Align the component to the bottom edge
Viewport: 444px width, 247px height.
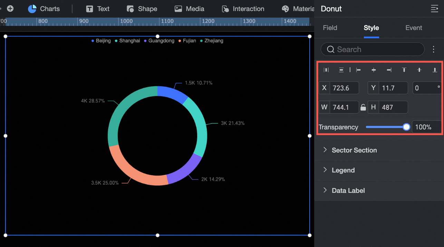pyautogui.click(x=435, y=70)
